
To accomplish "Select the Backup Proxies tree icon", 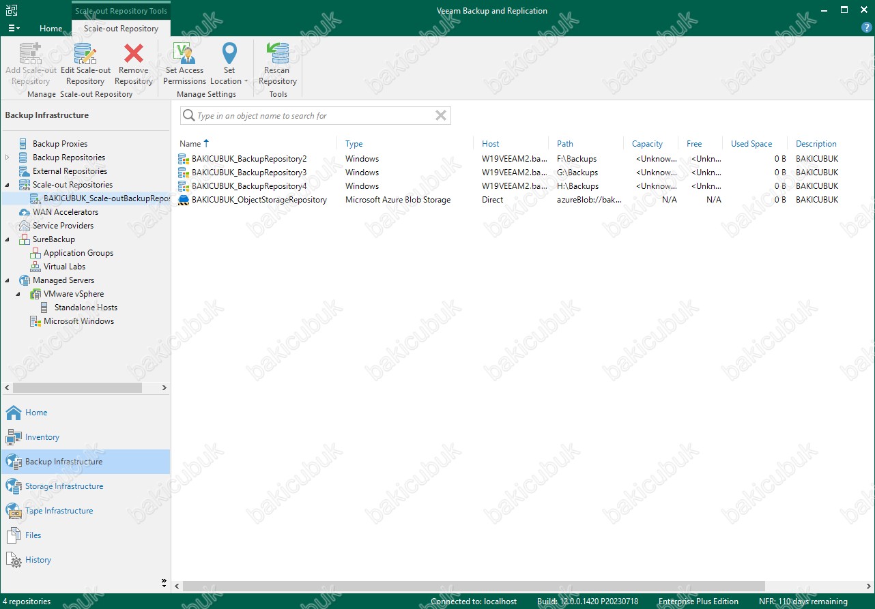I will [x=25, y=144].
